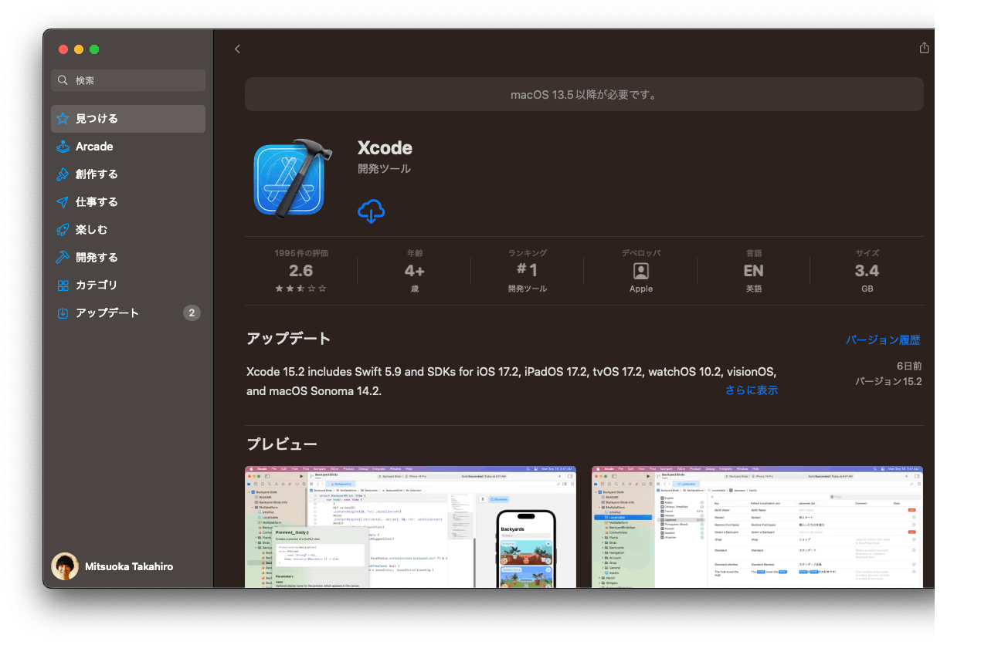Screen dimensions: 998x645
Task: Open the アップデート page
Action: coord(128,313)
